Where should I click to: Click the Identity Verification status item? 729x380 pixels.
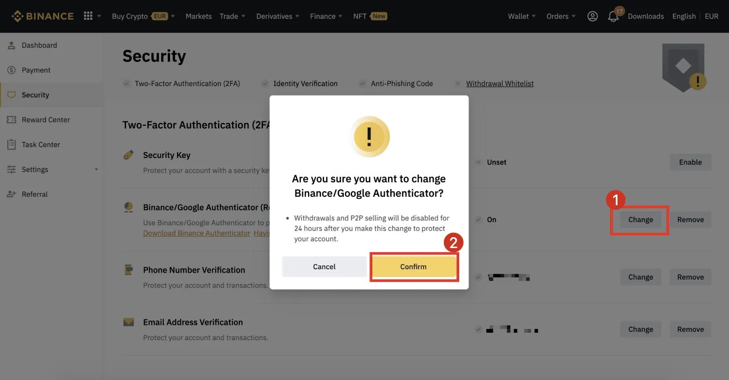299,84
